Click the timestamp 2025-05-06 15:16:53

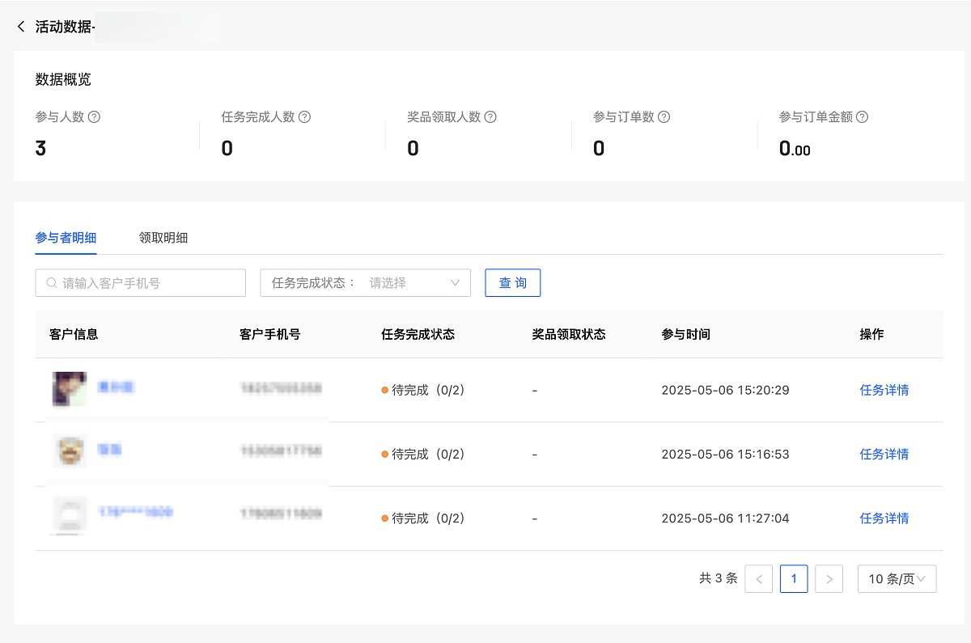click(725, 455)
